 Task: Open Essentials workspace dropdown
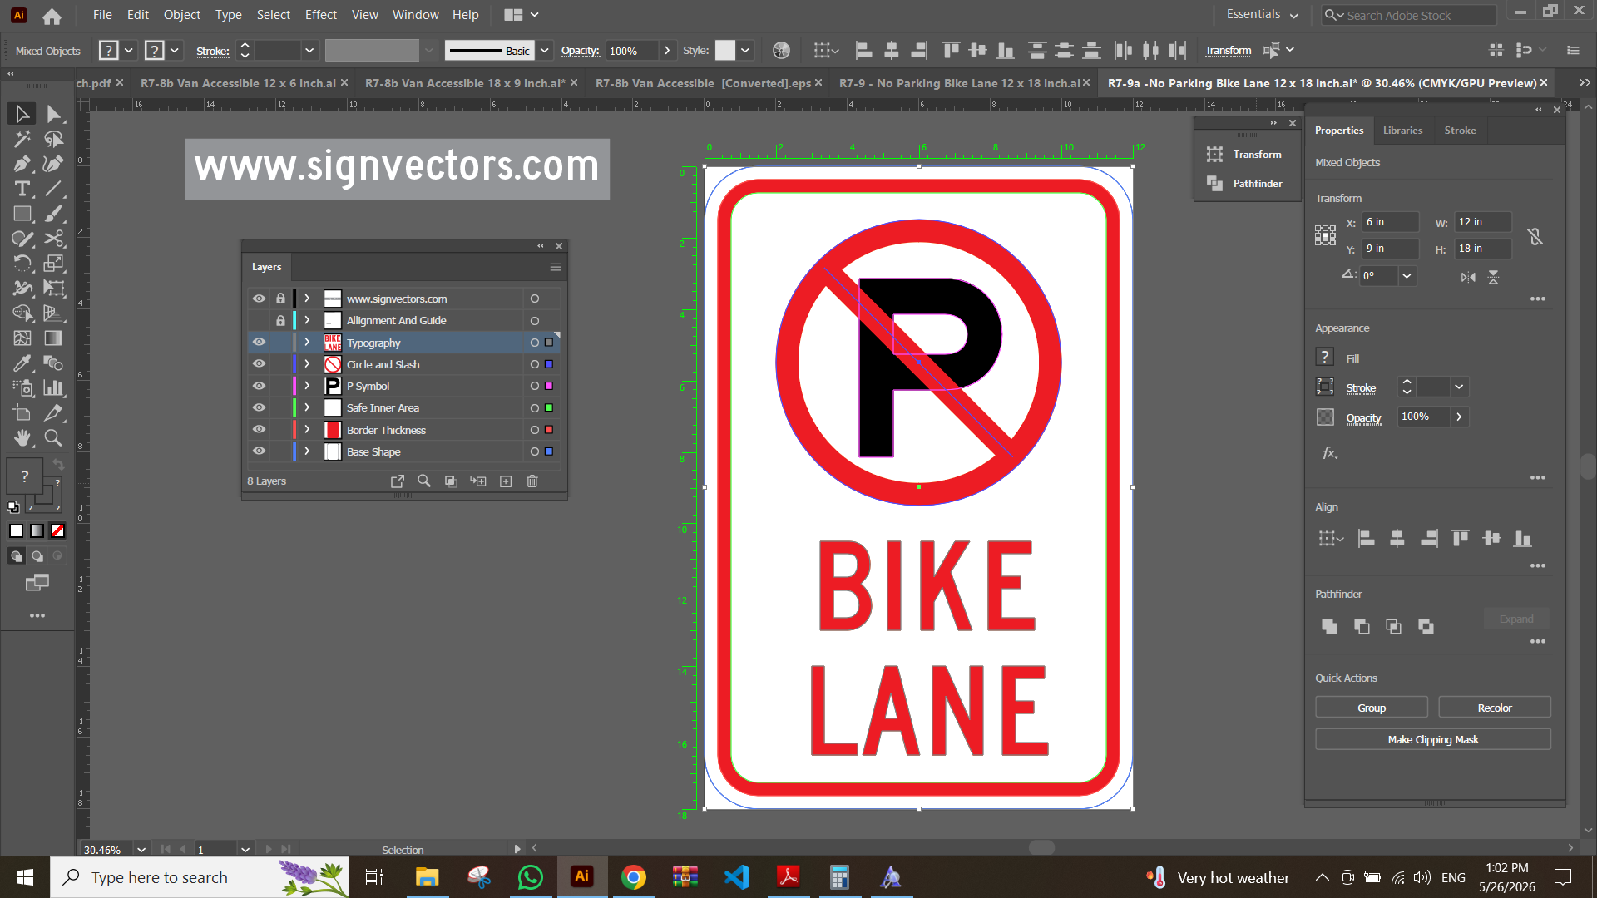tap(1262, 15)
